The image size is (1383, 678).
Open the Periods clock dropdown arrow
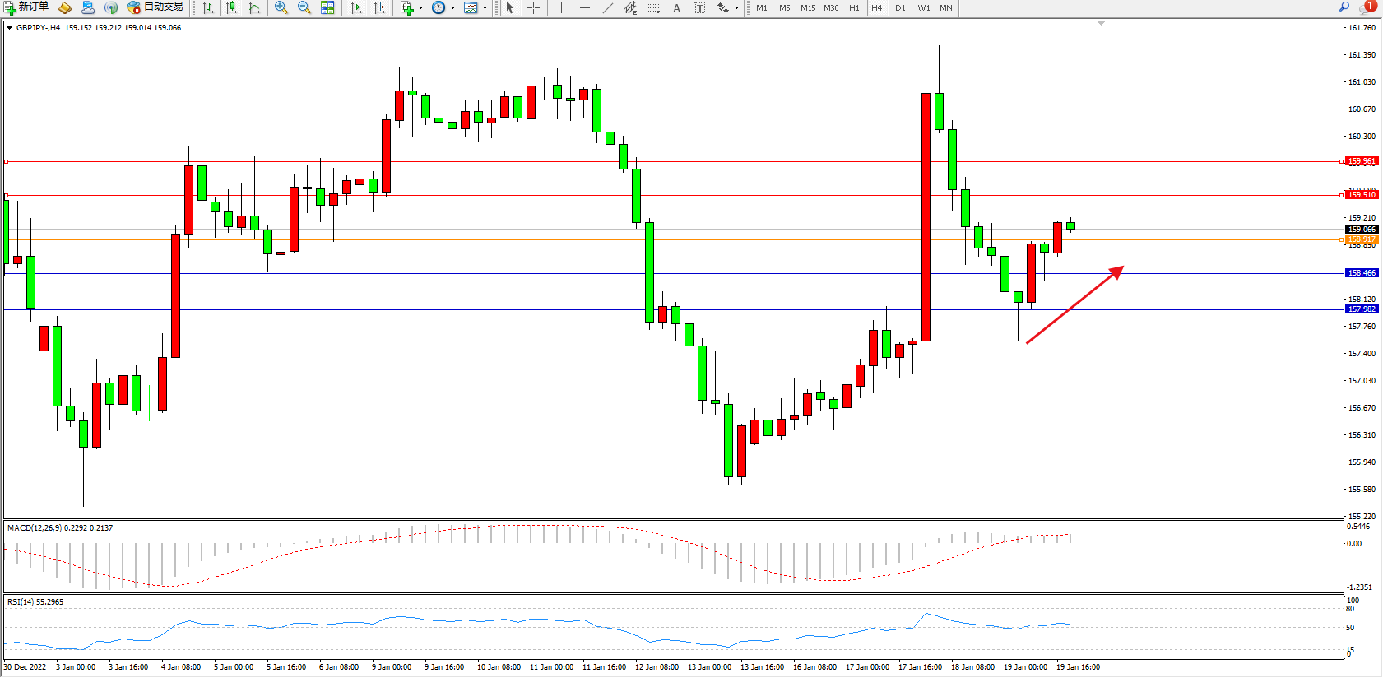coord(452,7)
